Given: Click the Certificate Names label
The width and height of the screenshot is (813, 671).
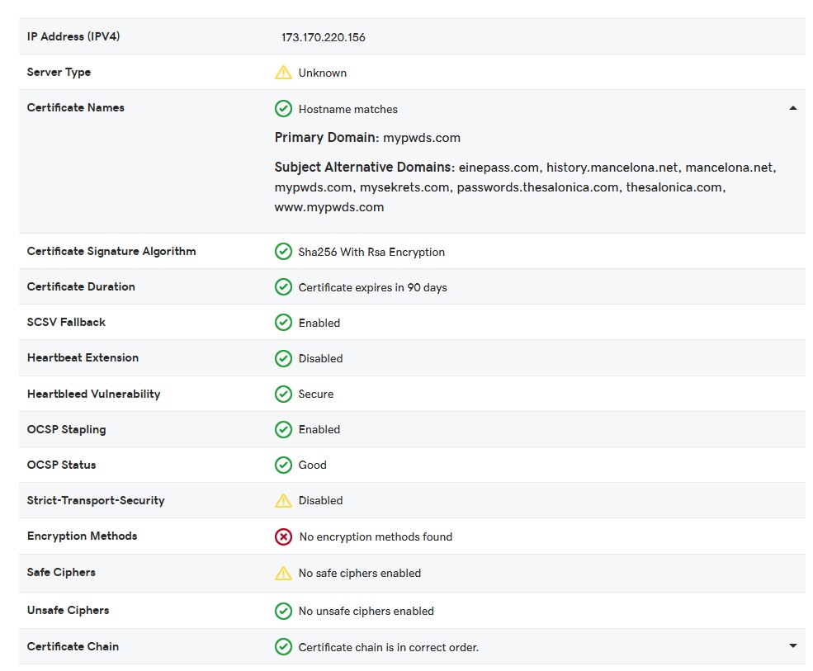Looking at the screenshot, I should pyautogui.click(x=76, y=107).
